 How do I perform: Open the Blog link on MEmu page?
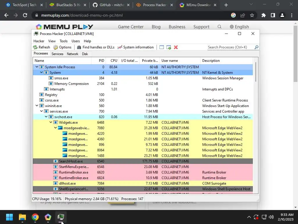tap(156, 27)
